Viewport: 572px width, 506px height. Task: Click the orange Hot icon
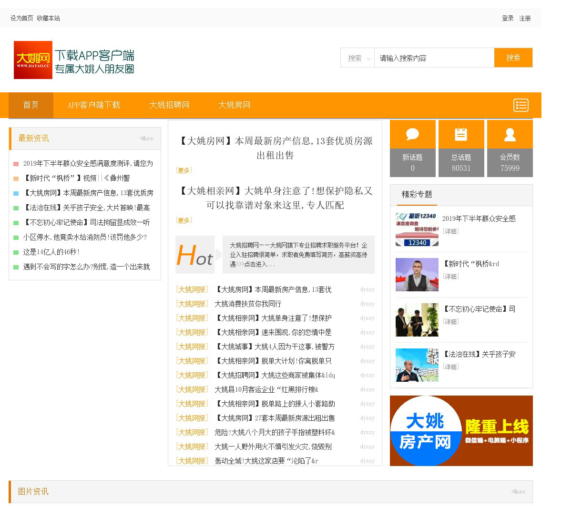[194, 255]
